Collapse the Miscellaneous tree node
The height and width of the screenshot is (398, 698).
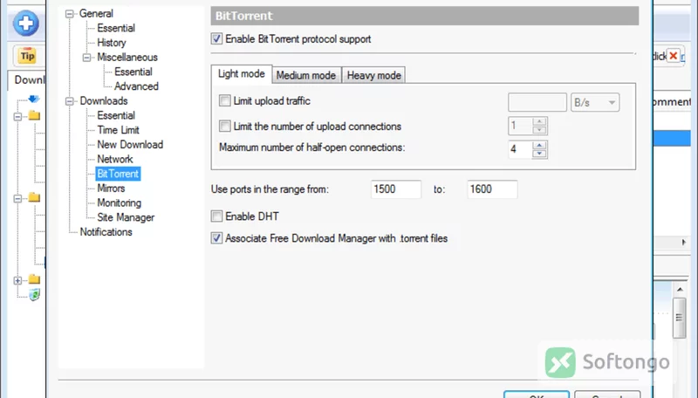(86, 58)
